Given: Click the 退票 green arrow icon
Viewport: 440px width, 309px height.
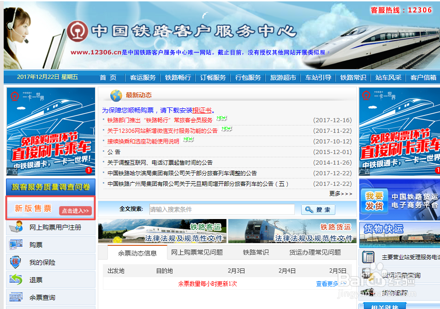Looking at the screenshot, I should [x=16, y=279].
